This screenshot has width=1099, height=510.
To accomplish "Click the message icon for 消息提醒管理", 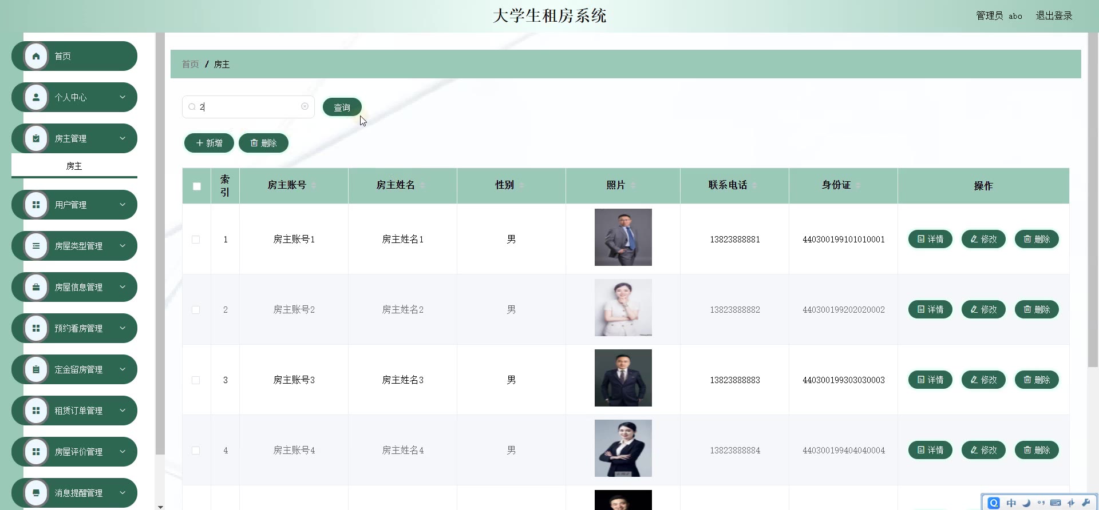I will pos(36,493).
